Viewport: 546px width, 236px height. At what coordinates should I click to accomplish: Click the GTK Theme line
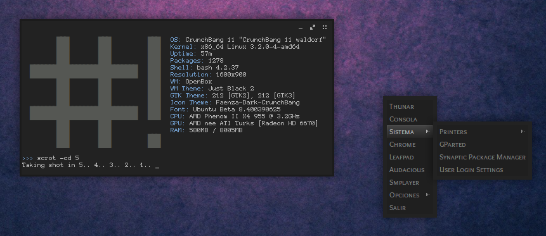point(233,96)
